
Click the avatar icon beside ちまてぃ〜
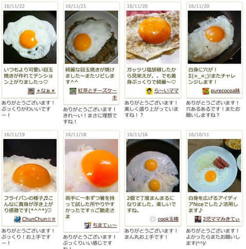(88, 225)
